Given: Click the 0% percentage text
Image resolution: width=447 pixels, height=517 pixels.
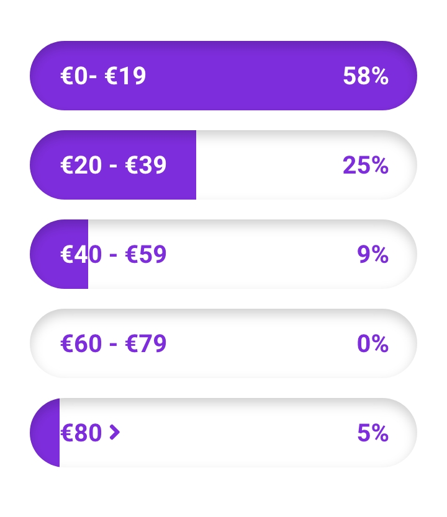Looking at the screenshot, I should [x=372, y=343].
